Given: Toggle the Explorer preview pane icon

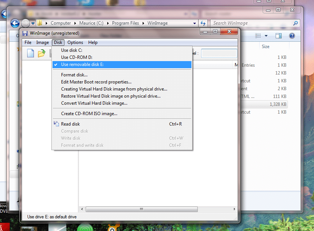Looking at the screenshot, I should [279, 36].
